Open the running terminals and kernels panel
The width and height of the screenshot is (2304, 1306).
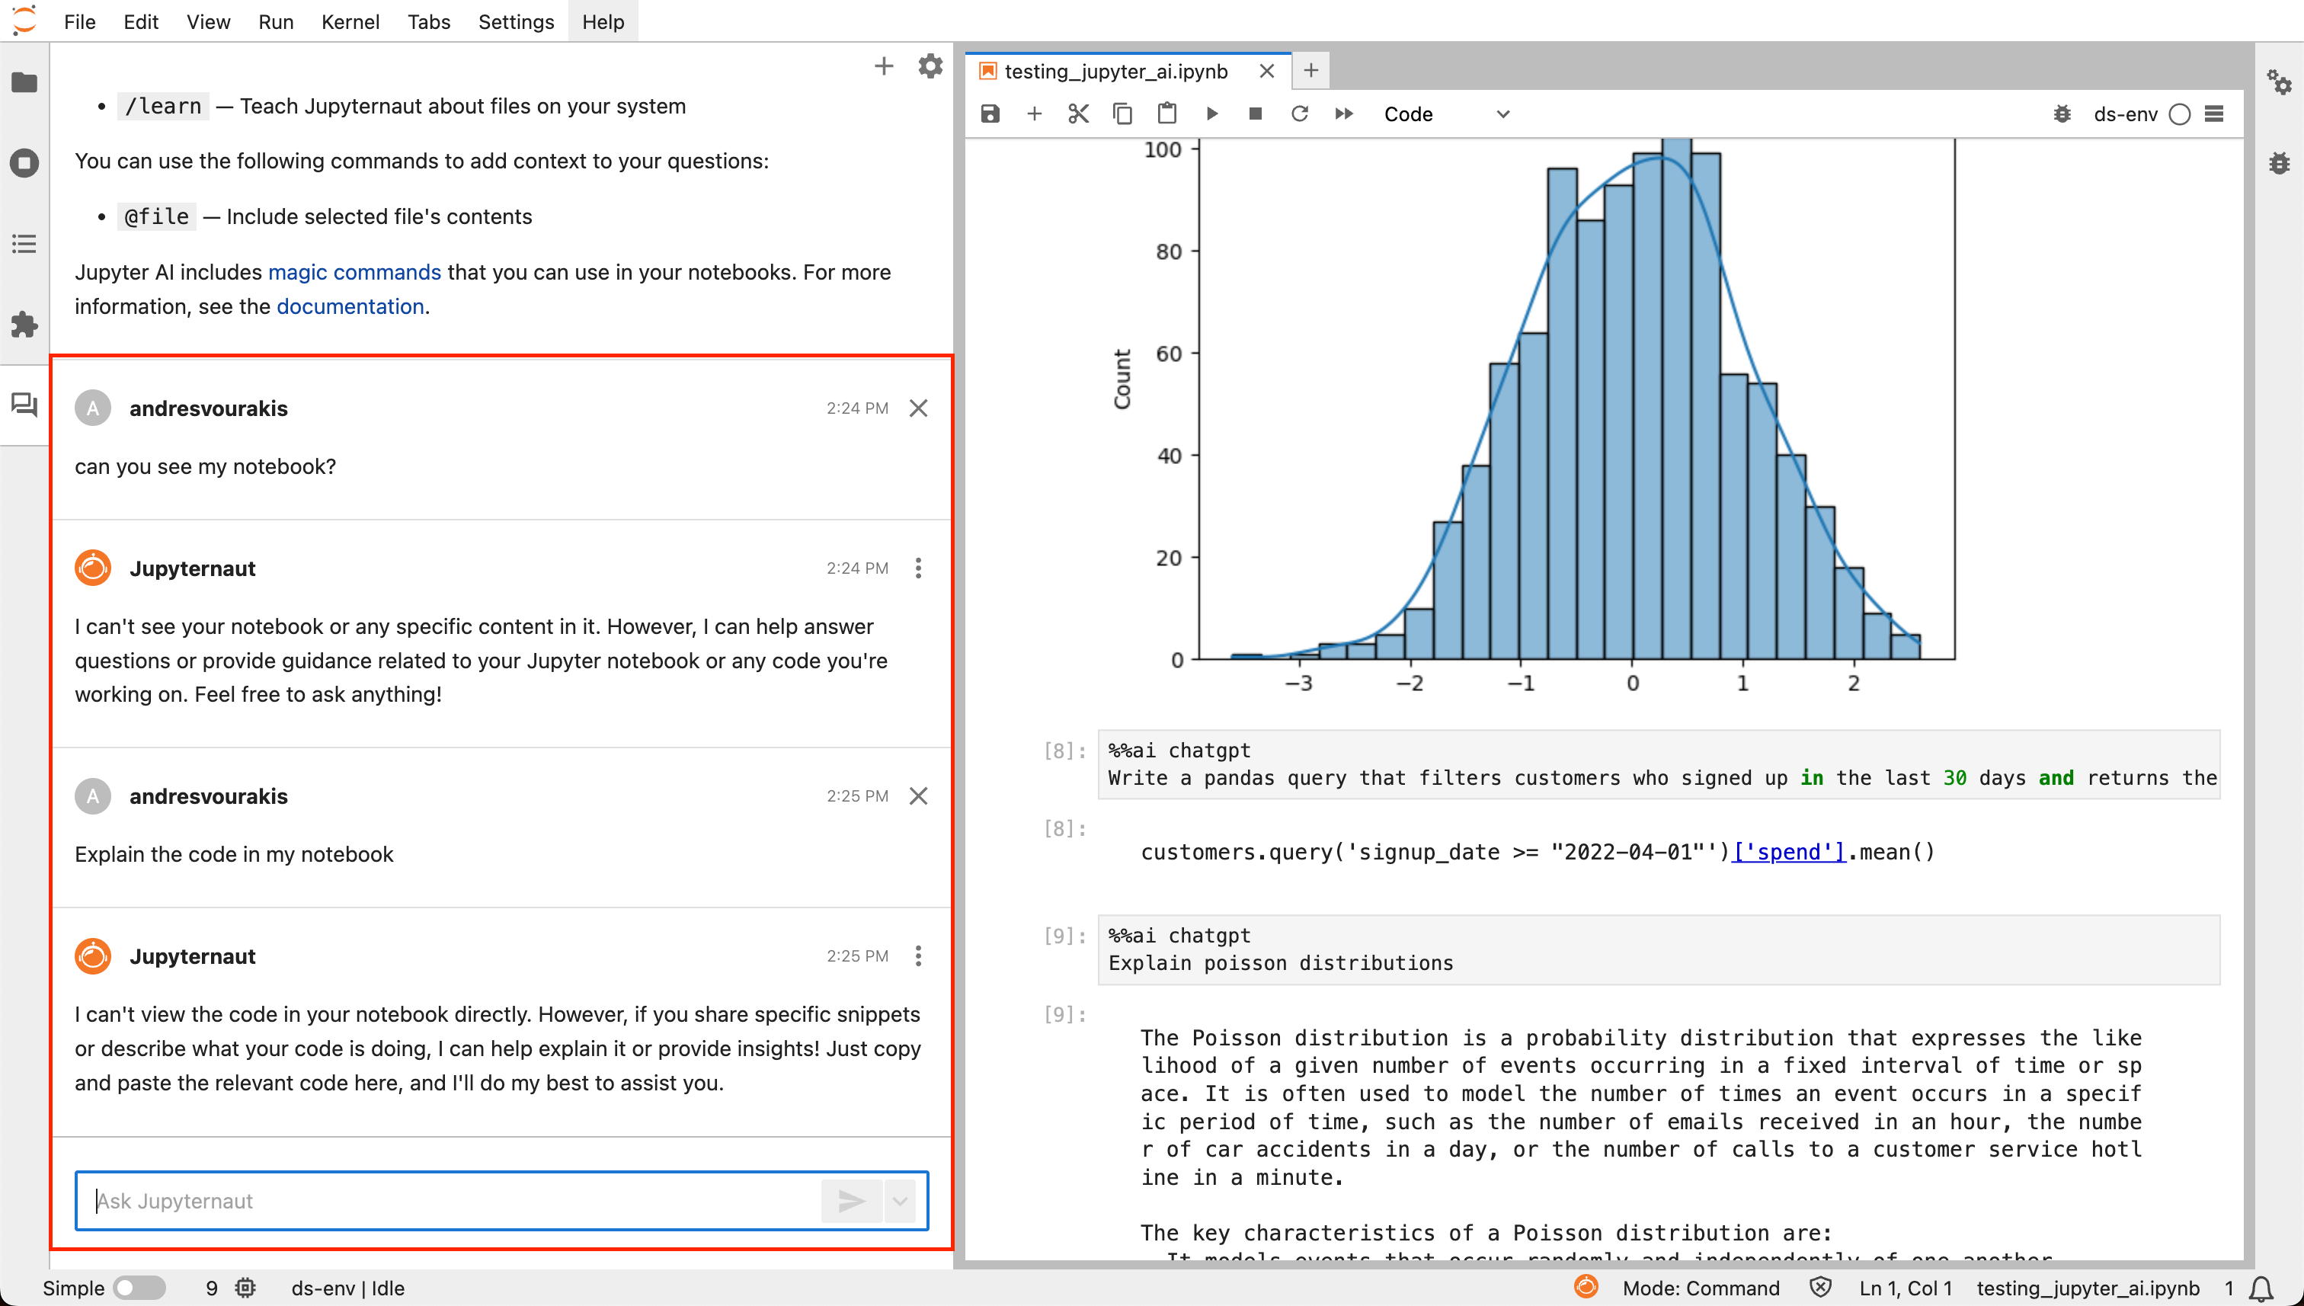point(24,163)
